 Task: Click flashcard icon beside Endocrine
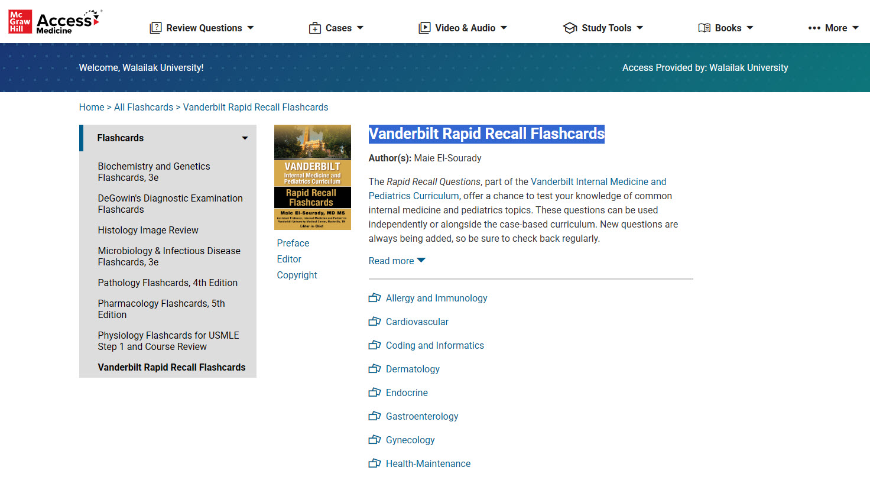[x=375, y=392]
